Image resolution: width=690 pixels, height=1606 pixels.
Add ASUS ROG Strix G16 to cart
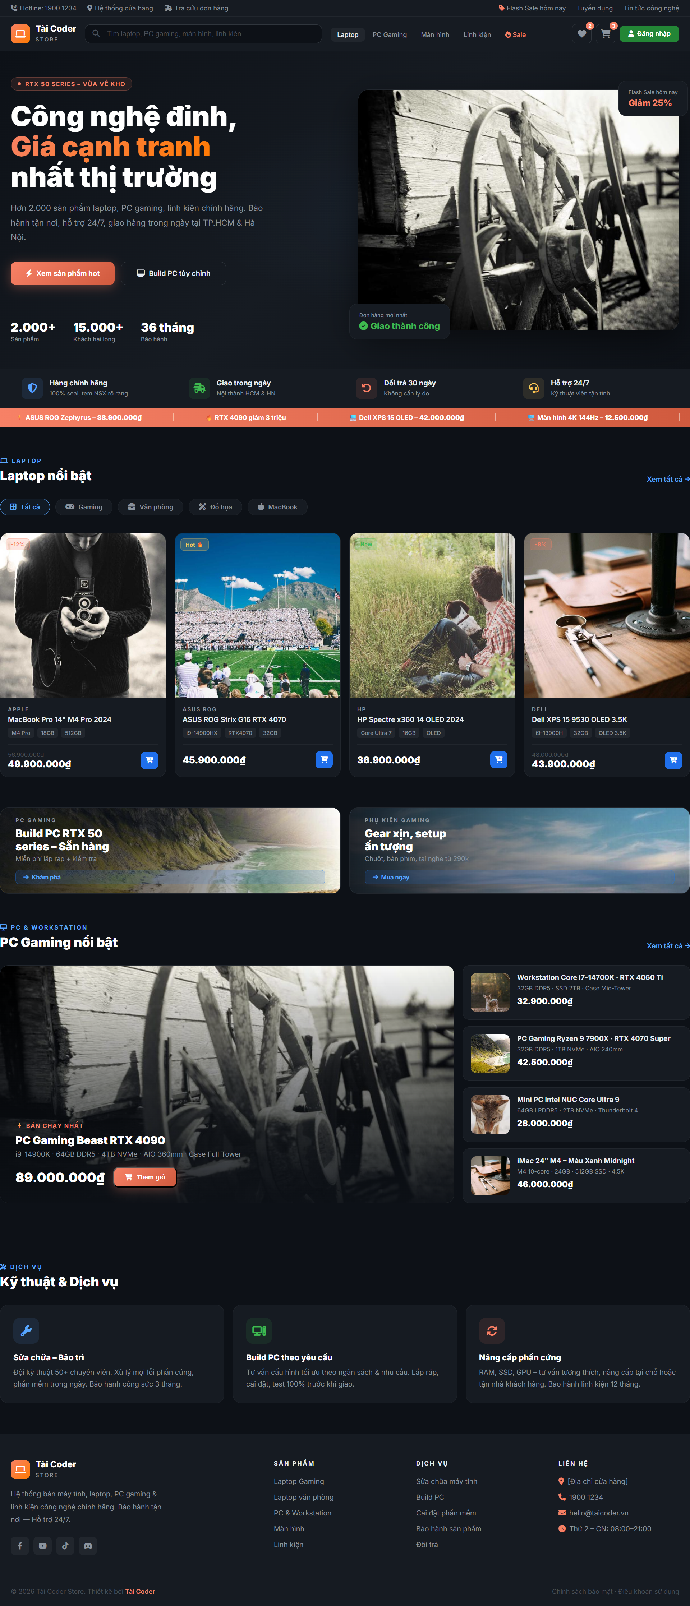click(324, 759)
